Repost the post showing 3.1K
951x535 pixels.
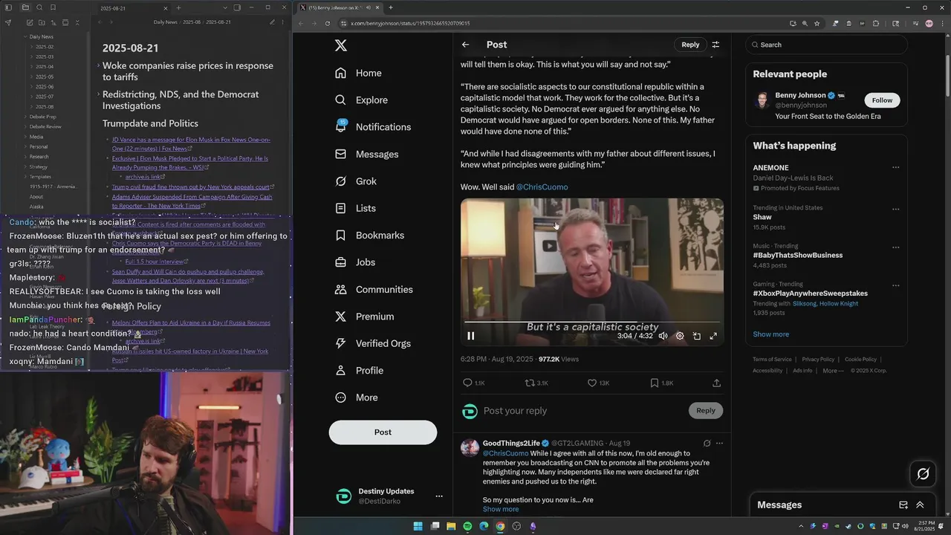pyautogui.click(x=530, y=383)
